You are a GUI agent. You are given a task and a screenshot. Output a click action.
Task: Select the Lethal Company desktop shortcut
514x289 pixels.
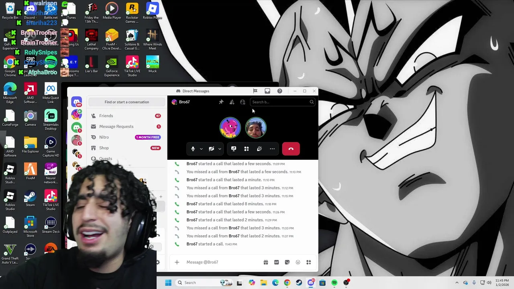pos(91,40)
